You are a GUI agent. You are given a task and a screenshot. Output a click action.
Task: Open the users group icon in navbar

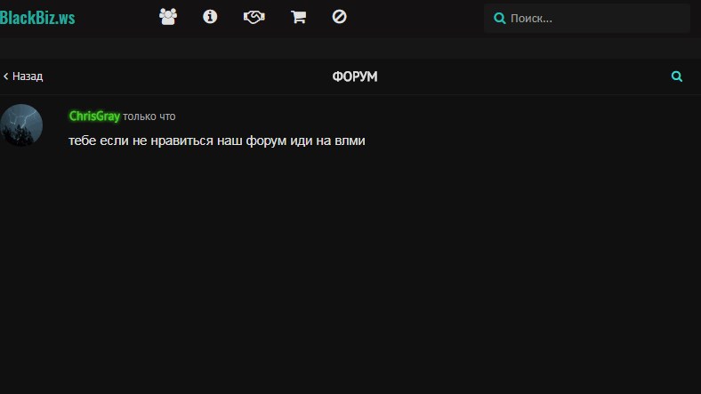coord(167,17)
